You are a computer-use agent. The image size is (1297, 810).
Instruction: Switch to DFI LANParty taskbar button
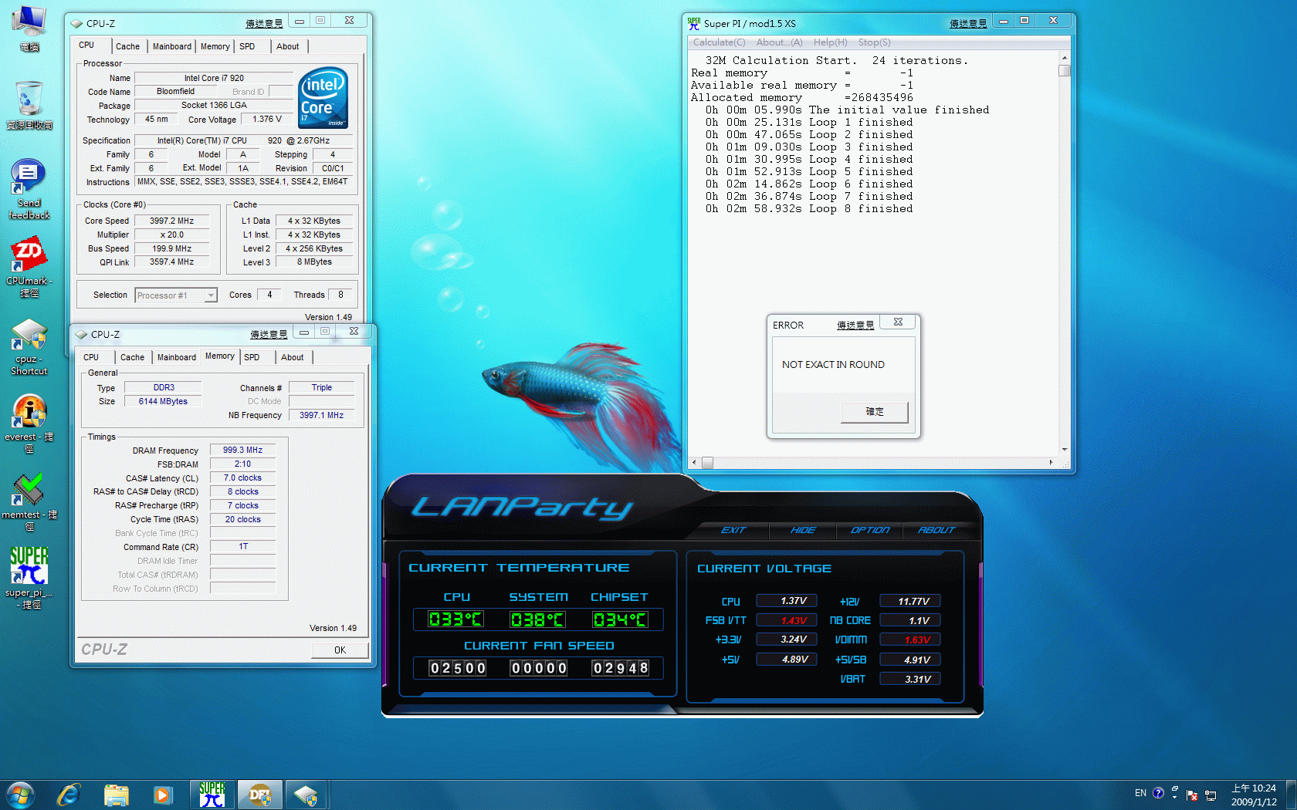260,795
